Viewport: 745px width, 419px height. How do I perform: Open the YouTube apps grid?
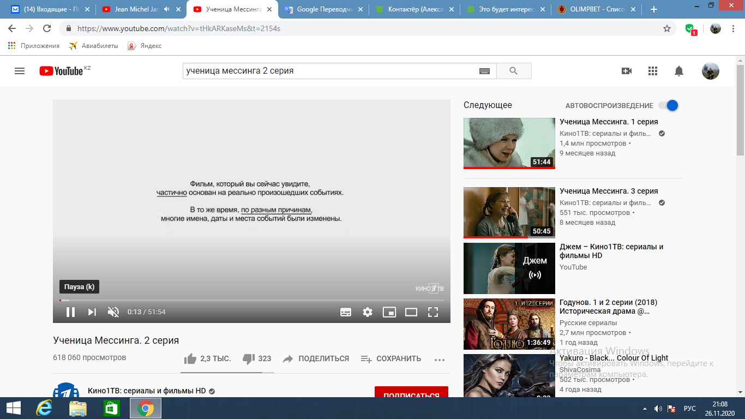[653, 71]
